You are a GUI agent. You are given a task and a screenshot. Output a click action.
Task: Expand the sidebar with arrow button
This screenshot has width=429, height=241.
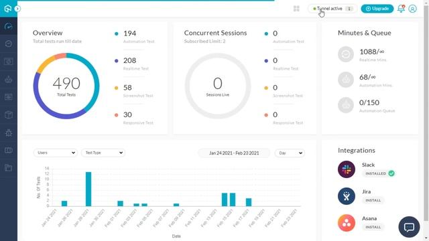(17, 9)
